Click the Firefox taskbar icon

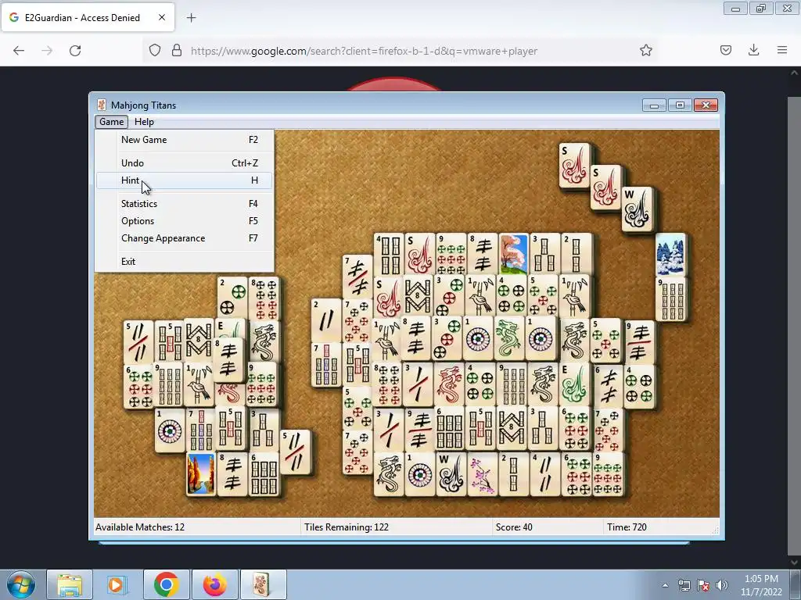[x=214, y=584]
